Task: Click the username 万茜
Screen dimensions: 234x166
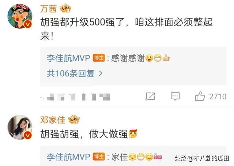Action: point(49,9)
